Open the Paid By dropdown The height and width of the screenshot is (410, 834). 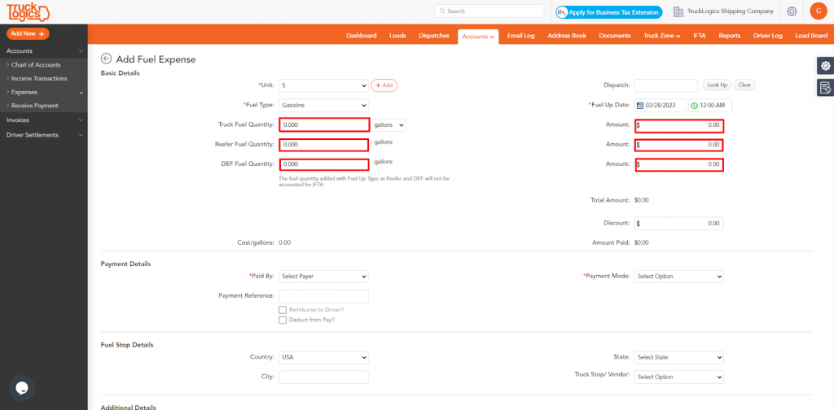(323, 276)
